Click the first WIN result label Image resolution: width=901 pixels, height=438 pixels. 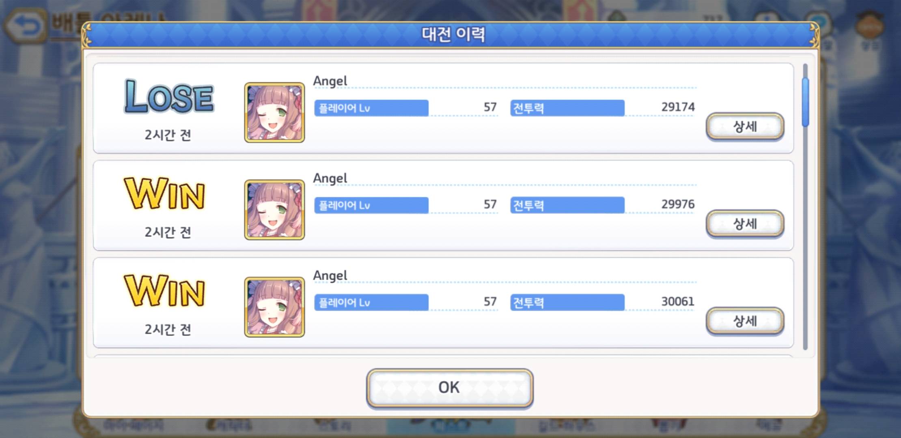pos(164,194)
